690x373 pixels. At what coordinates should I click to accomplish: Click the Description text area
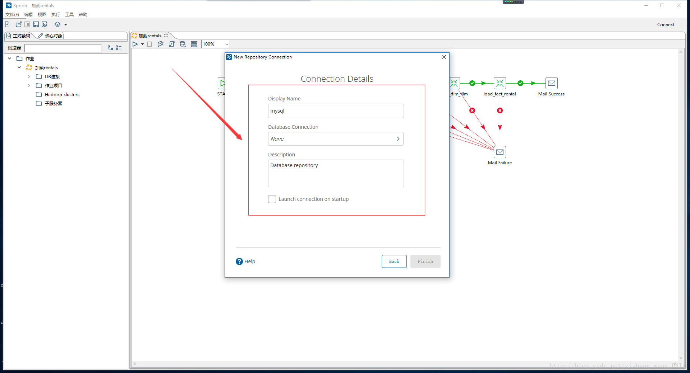[336, 173]
